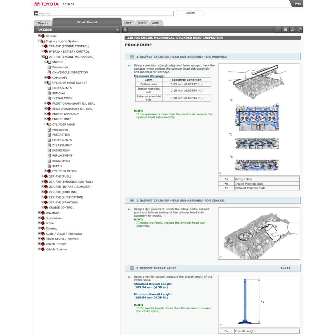
Task: Click the print icon in content toolbar
Action: tap(293, 30)
